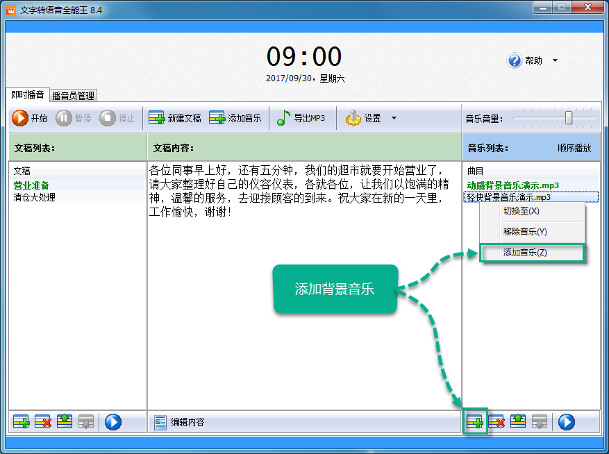609x454 pixels.
Task: Open the 设置 settings button
Action: click(x=363, y=118)
